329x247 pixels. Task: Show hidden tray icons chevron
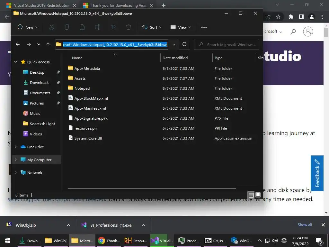260,241
